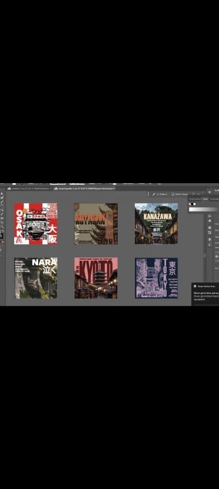Select the Osaka poster artwork
The height and width of the screenshot is (489, 219).
pyautogui.click(x=36, y=224)
